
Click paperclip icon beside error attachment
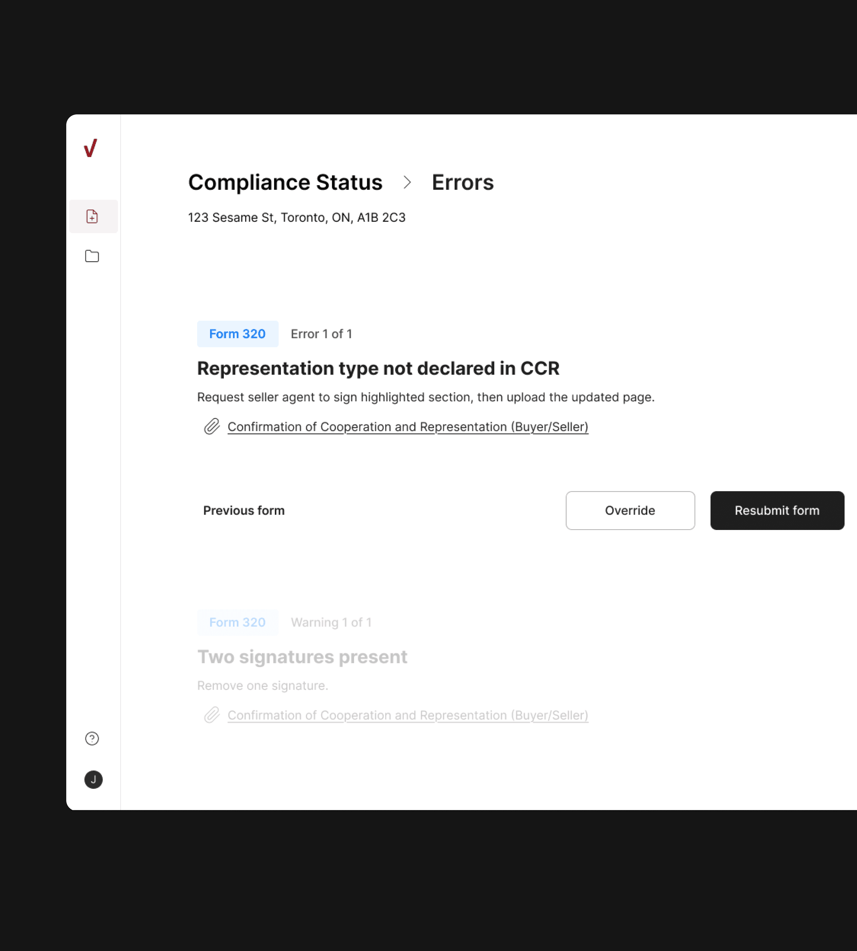click(x=212, y=426)
